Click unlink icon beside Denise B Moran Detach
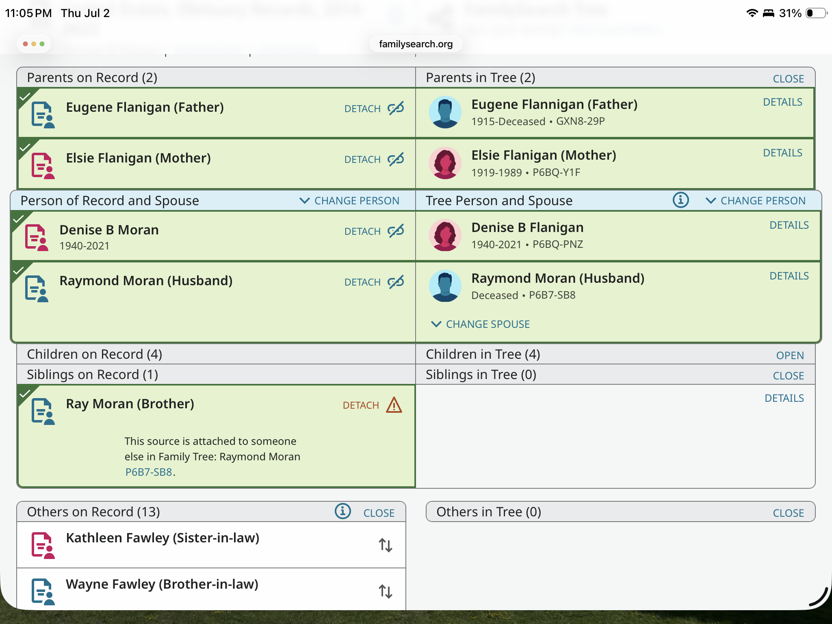 click(x=396, y=231)
